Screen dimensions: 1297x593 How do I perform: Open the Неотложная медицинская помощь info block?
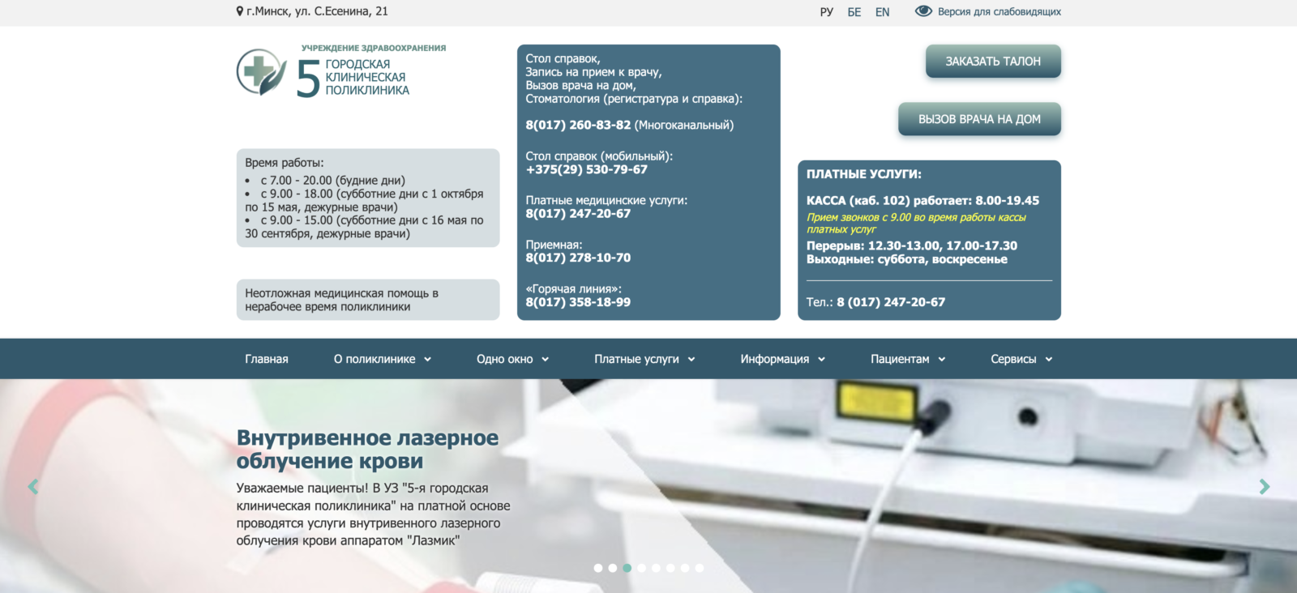point(367,300)
